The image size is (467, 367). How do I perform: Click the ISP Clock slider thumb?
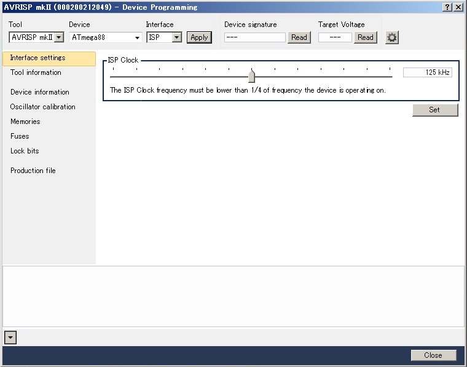(x=252, y=75)
